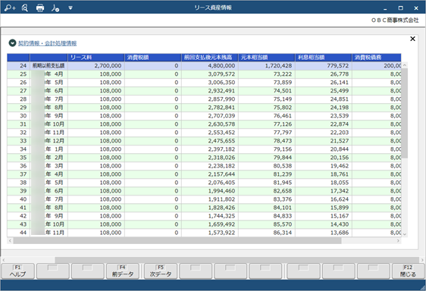Click the printer icon

coord(40,8)
